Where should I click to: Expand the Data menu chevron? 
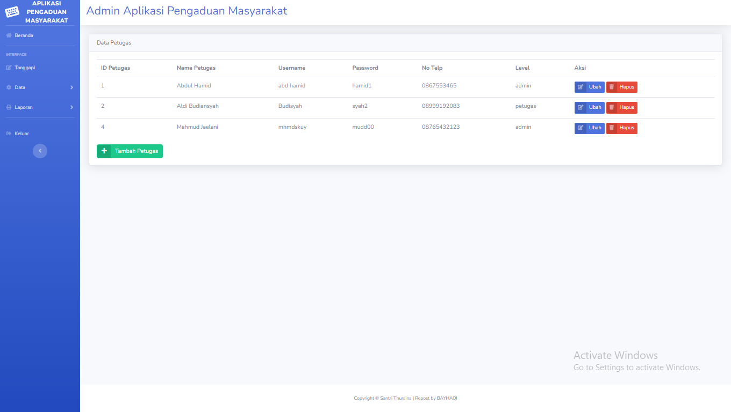coord(71,87)
